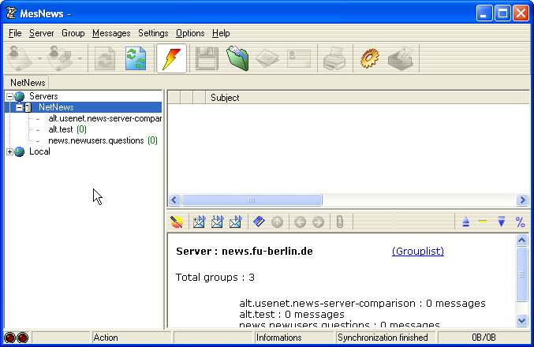534x347 pixels.
Task: Click the orange gear toolbar icon
Action: [370, 59]
